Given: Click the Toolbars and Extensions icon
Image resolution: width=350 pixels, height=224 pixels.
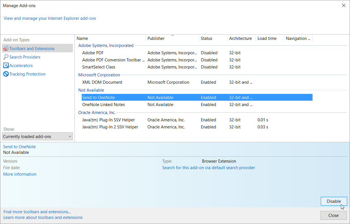Looking at the screenshot, I should 6,49.
